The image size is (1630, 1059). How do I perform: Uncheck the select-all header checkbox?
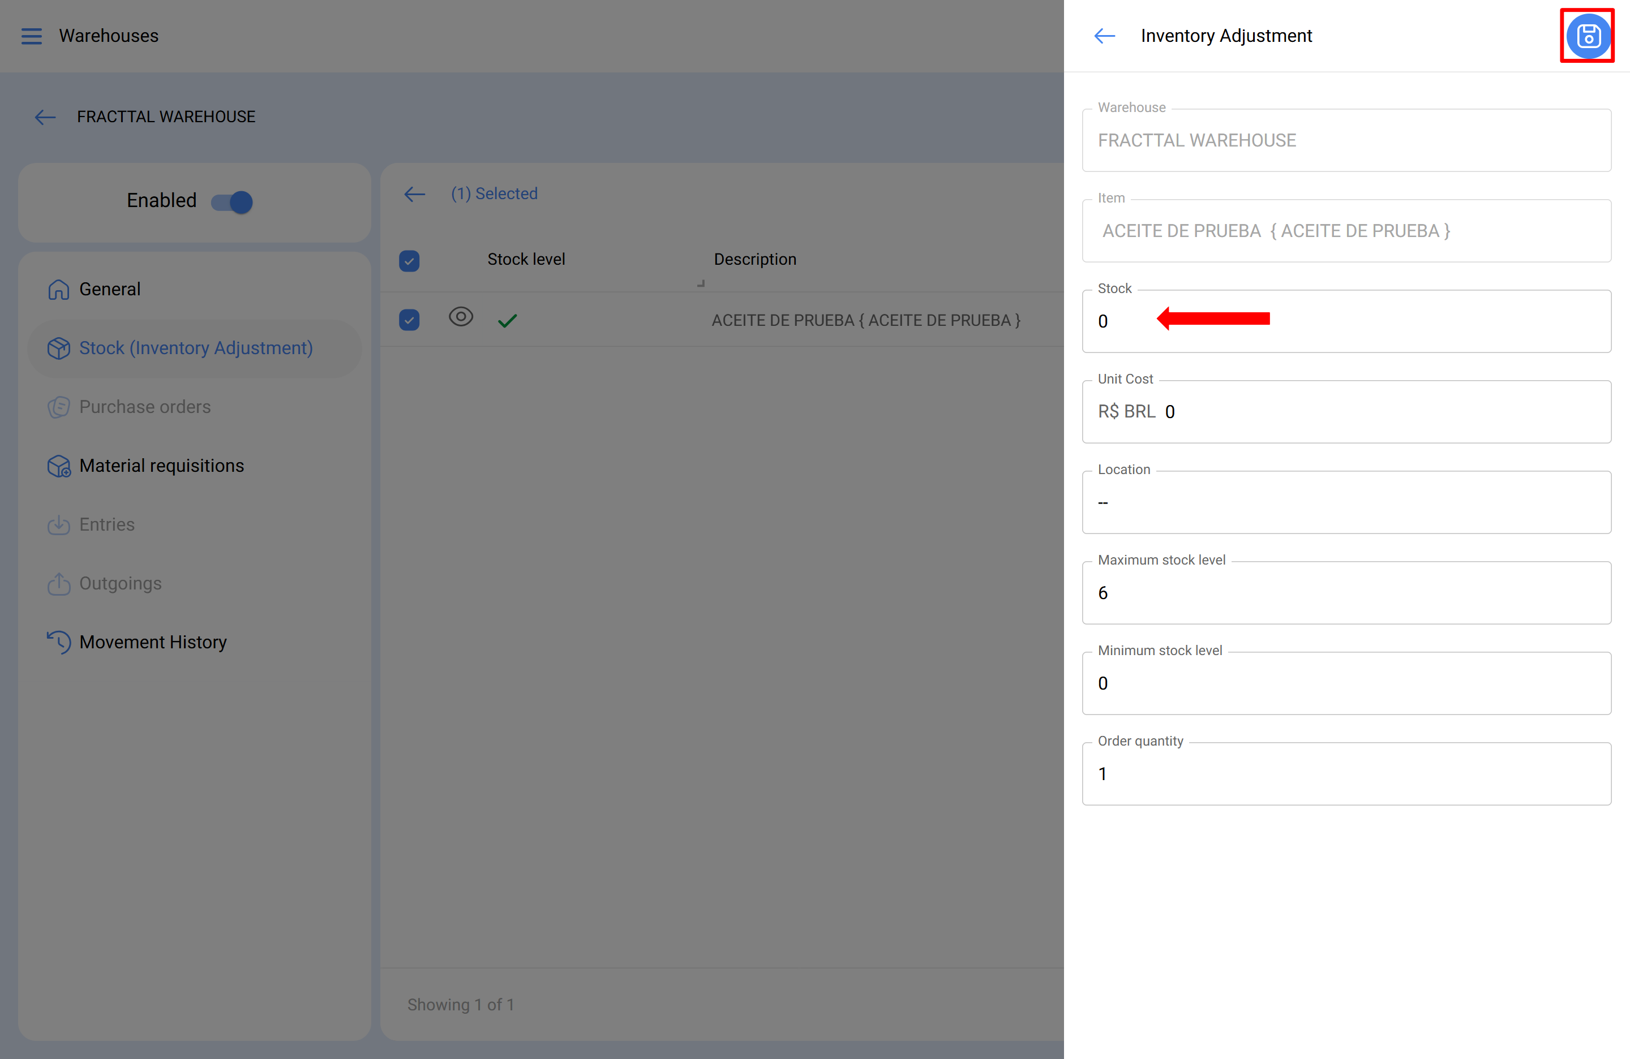click(x=409, y=260)
